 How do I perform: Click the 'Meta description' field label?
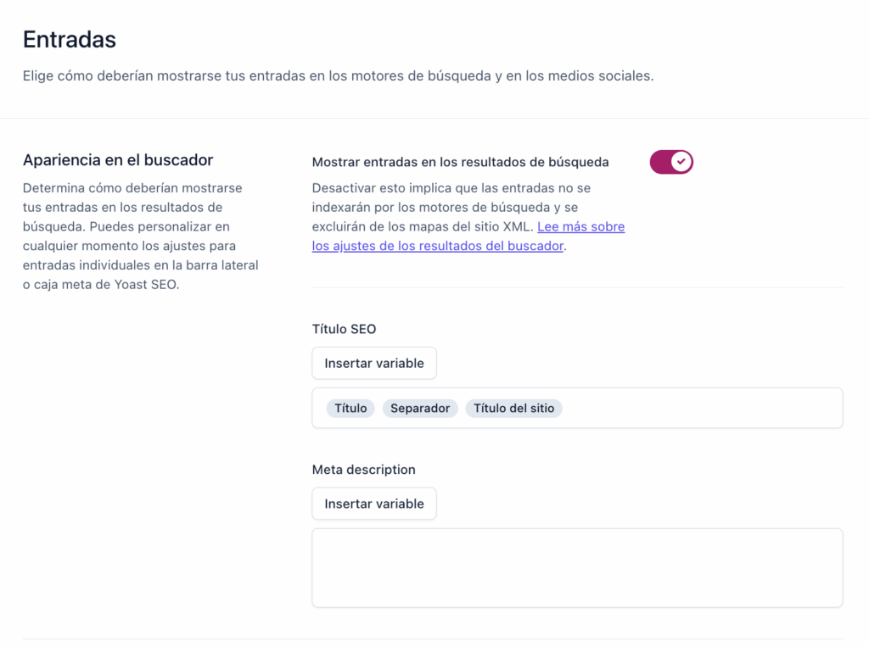[x=364, y=470]
